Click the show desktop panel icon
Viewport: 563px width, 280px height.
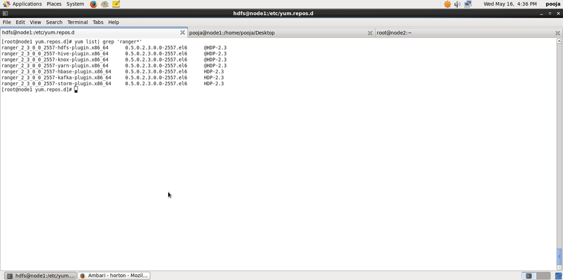[x=558, y=275]
